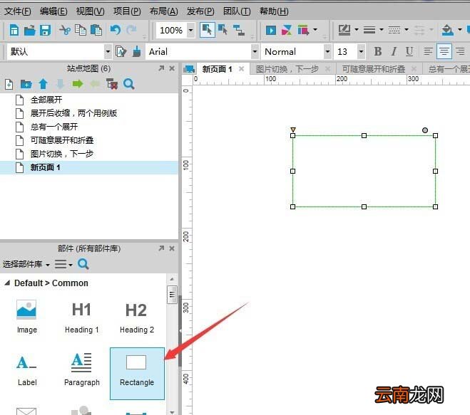
Task: Select the 总有一个展开 page
Action: 54,127
